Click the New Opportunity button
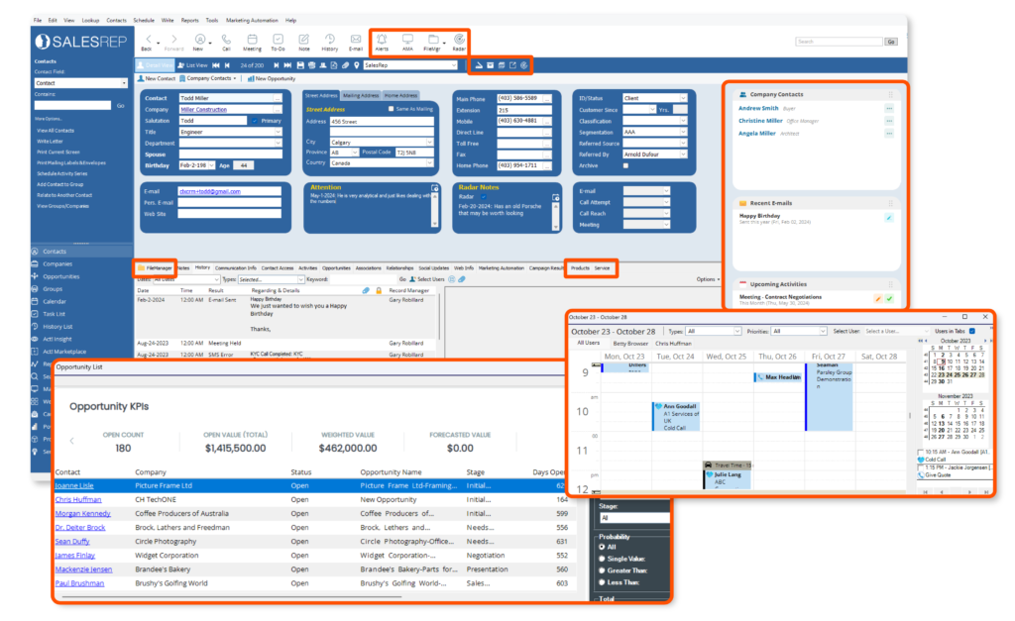Image resolution: width=1015 pixels, height=621 pixels. [x=272, y=79]
